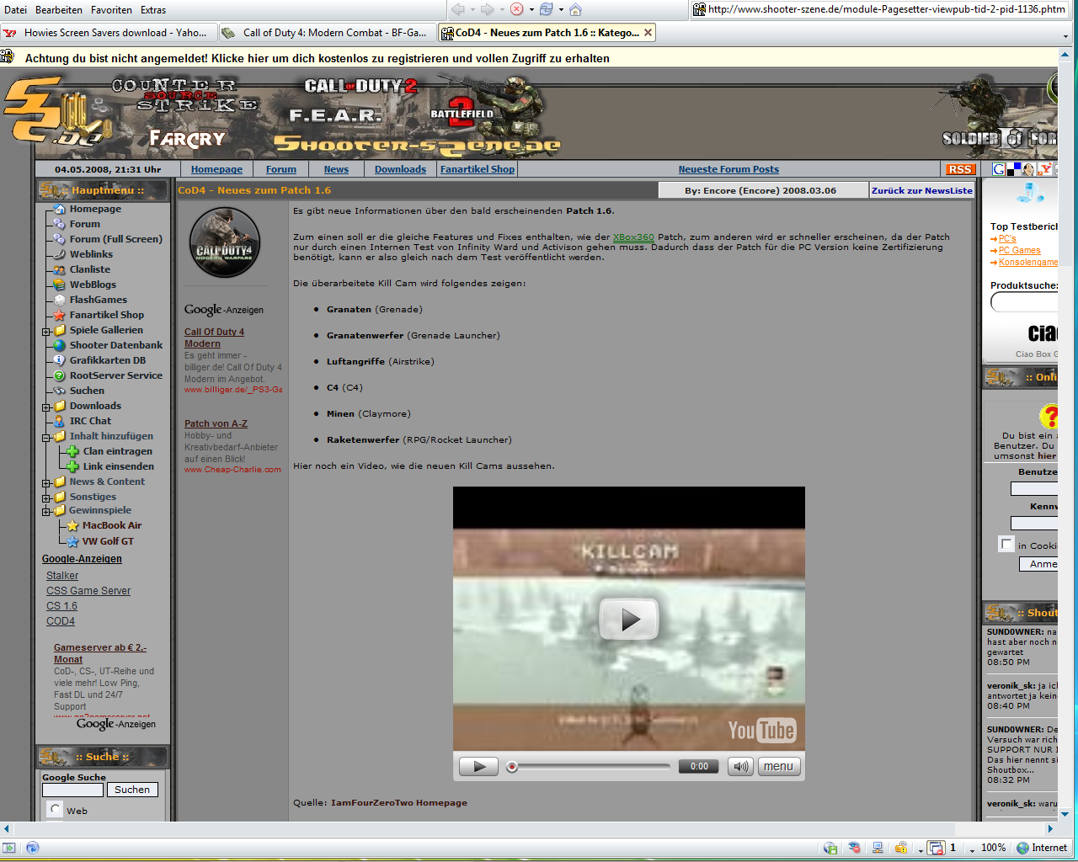
Task: Click the Neueste Forum Posts link
Action: 728,169
